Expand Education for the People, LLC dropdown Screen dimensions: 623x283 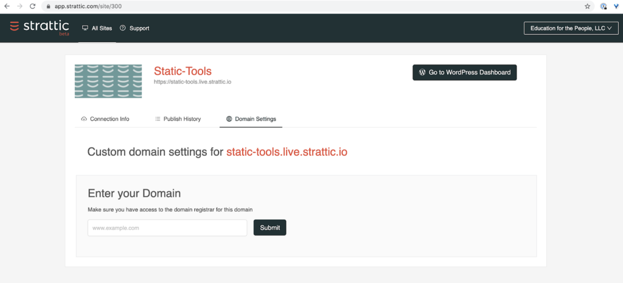(x=571, y=28)
